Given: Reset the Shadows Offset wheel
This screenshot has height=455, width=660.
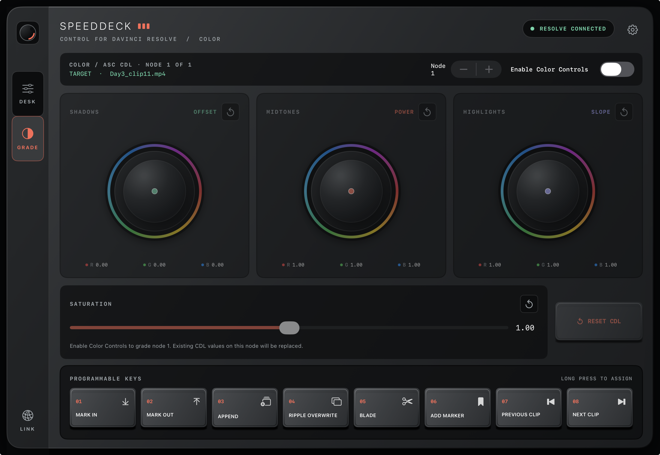Looking at the screenshot, I should (230, 112).
